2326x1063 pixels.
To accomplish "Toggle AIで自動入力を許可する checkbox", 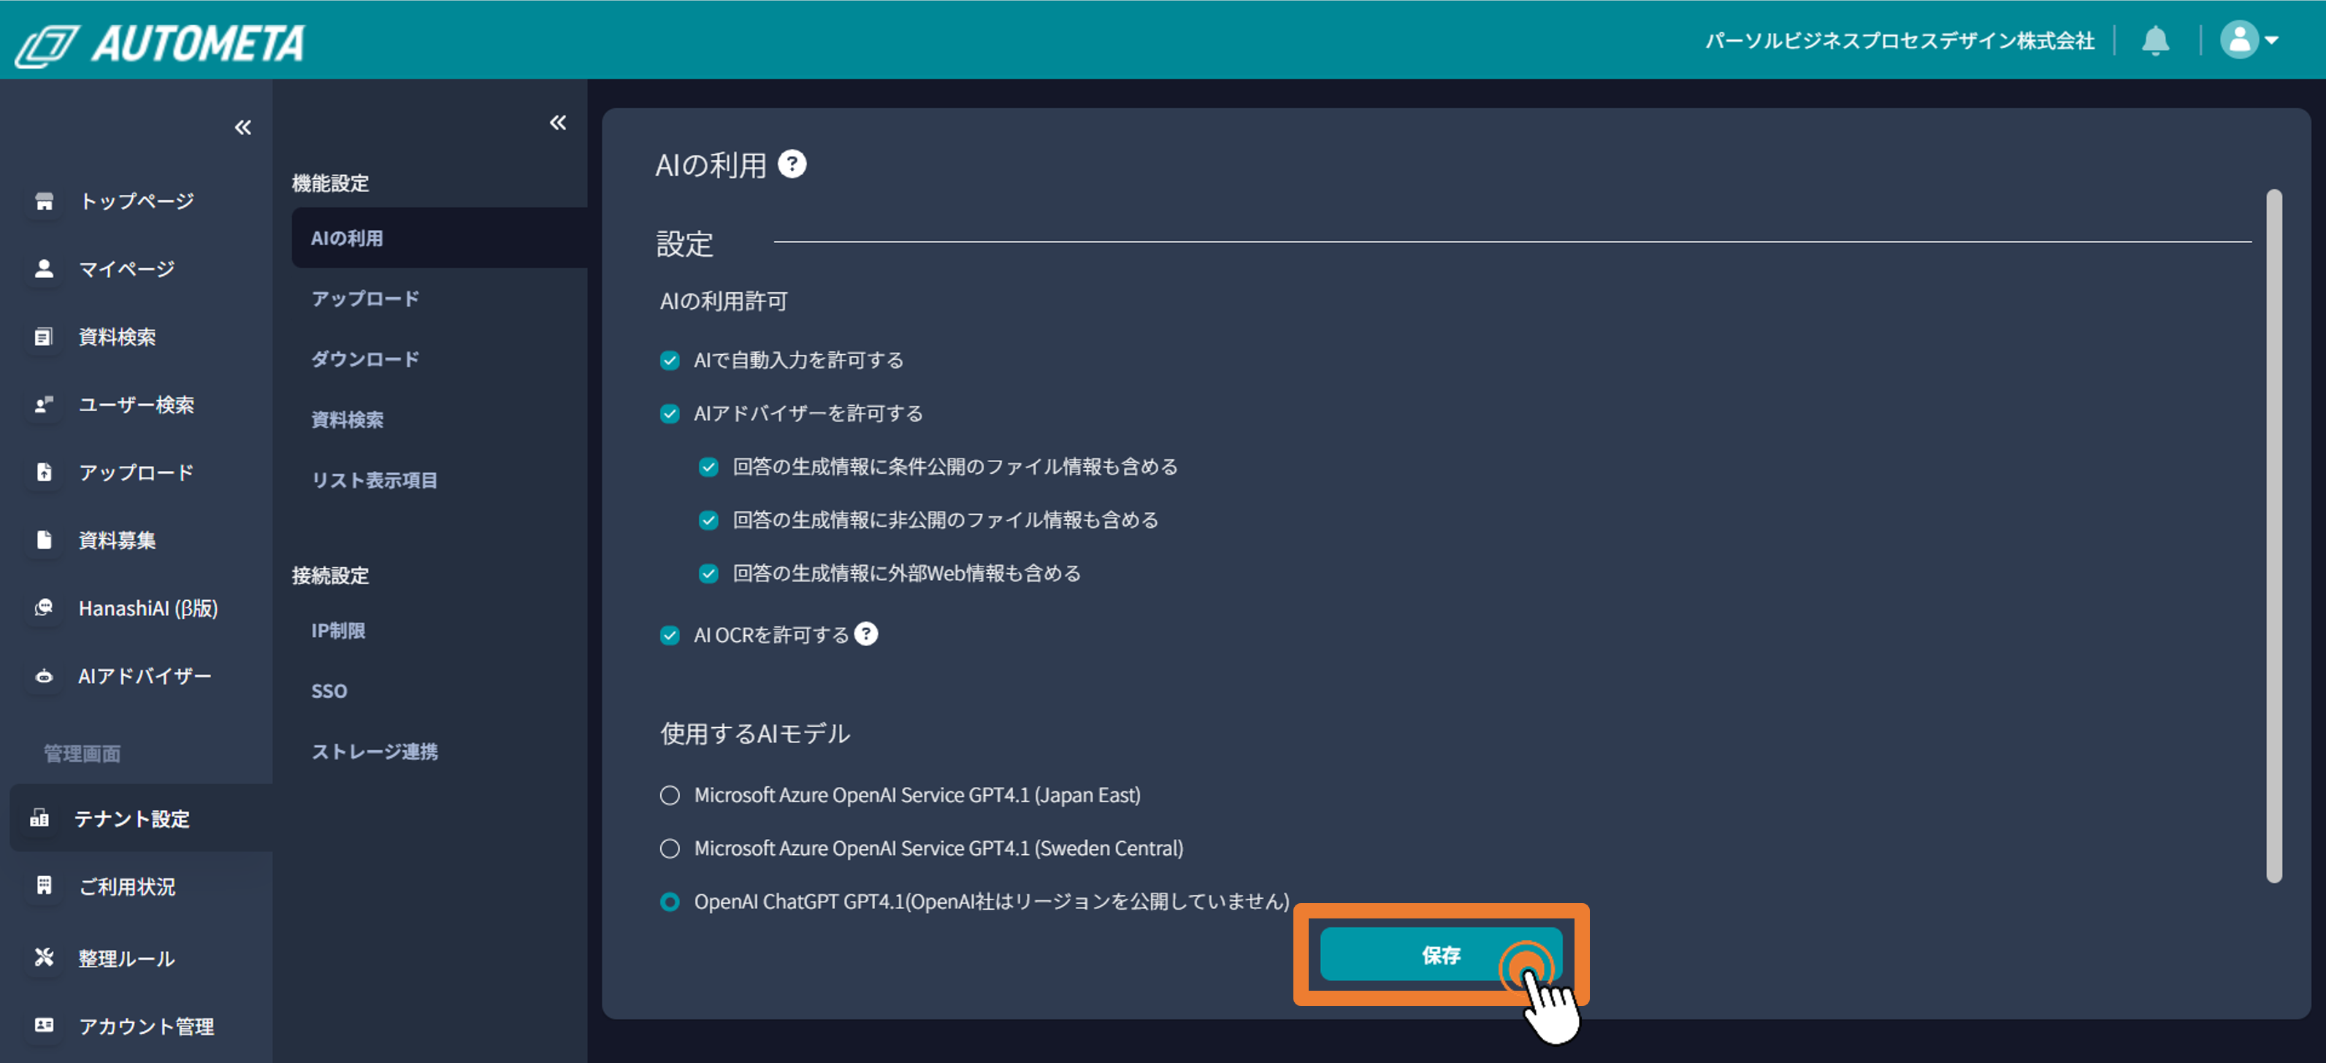I will 670,361.
